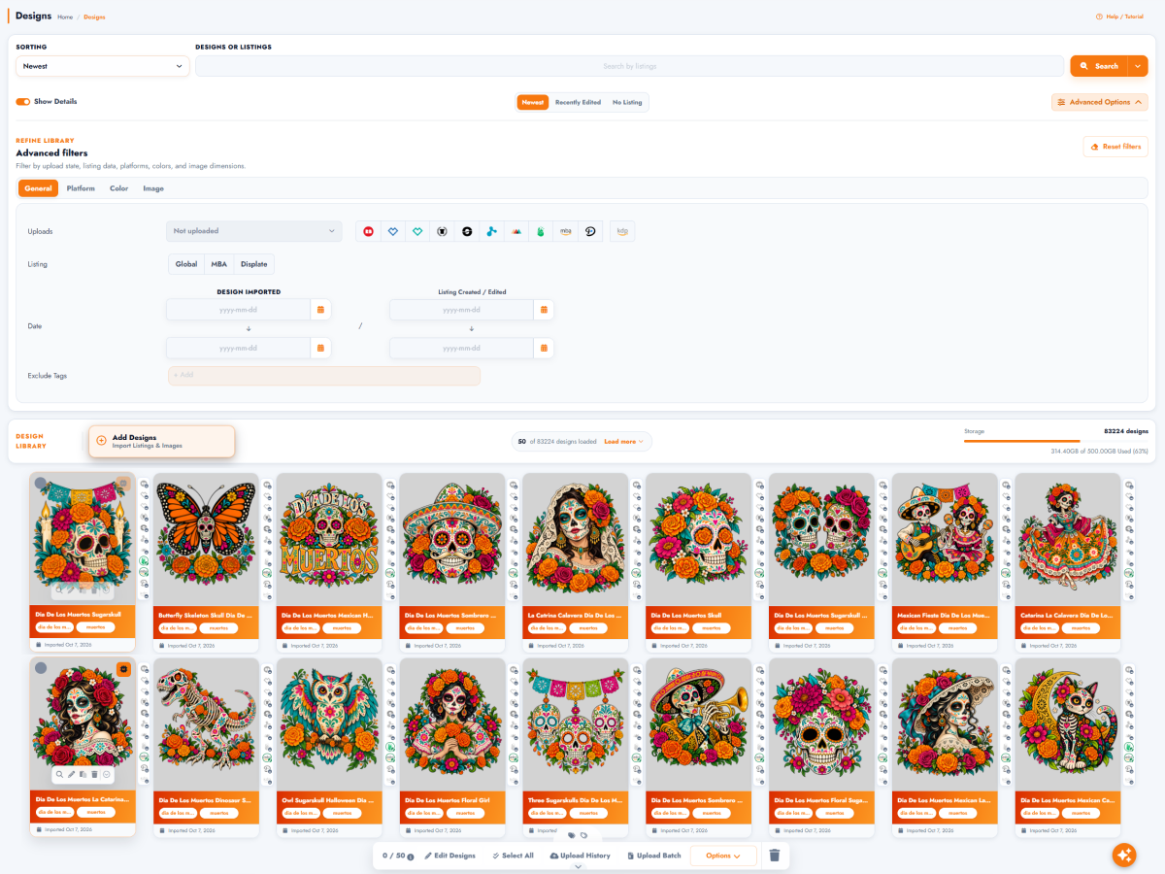
Task: Click the Add Designs button
Action: [161, 441]
